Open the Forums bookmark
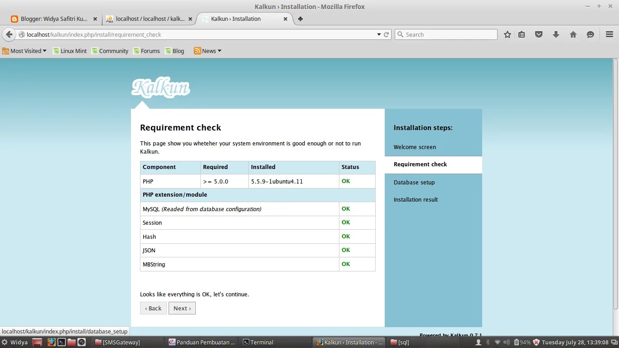The width and height of the screenshot is (619, 348). tap(147, 51)
